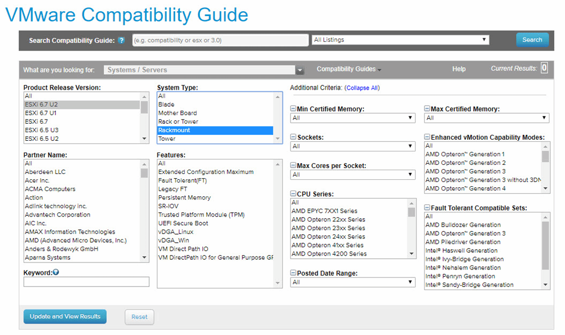
Task: Click the Keyword info icon
Action: click(x=56, y=272)
